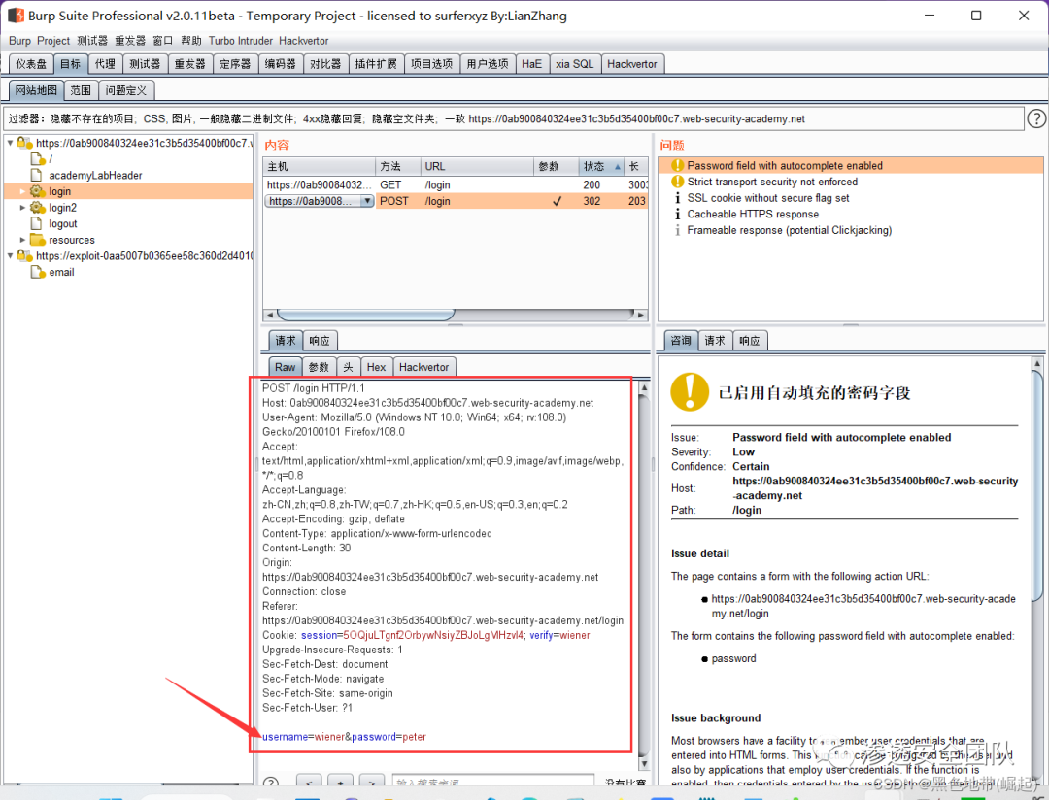Open the filter help question-mark icon
The image size is (1049, 800).
click(x=1035, y=119)
